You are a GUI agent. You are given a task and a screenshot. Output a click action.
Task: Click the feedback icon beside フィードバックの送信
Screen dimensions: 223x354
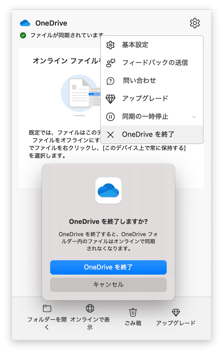[x=110, y=63]
